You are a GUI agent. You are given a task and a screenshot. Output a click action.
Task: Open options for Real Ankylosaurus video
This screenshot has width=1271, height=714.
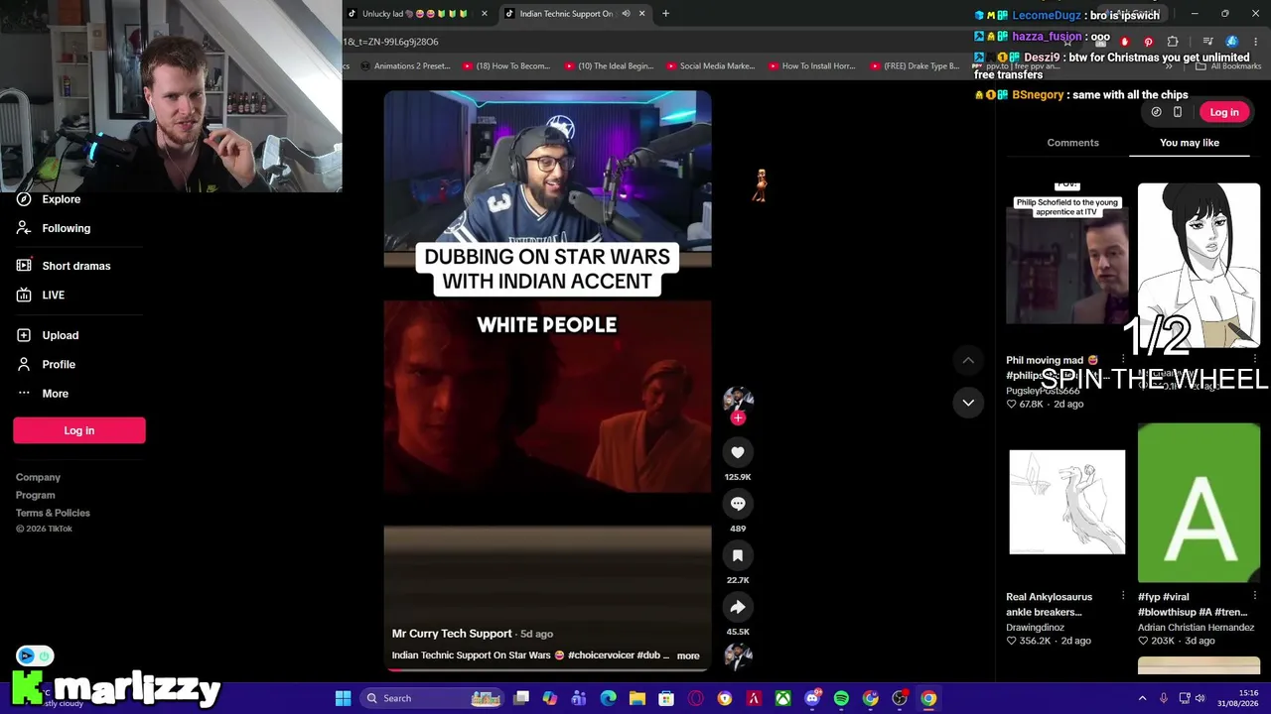(x=1123, y=596)
